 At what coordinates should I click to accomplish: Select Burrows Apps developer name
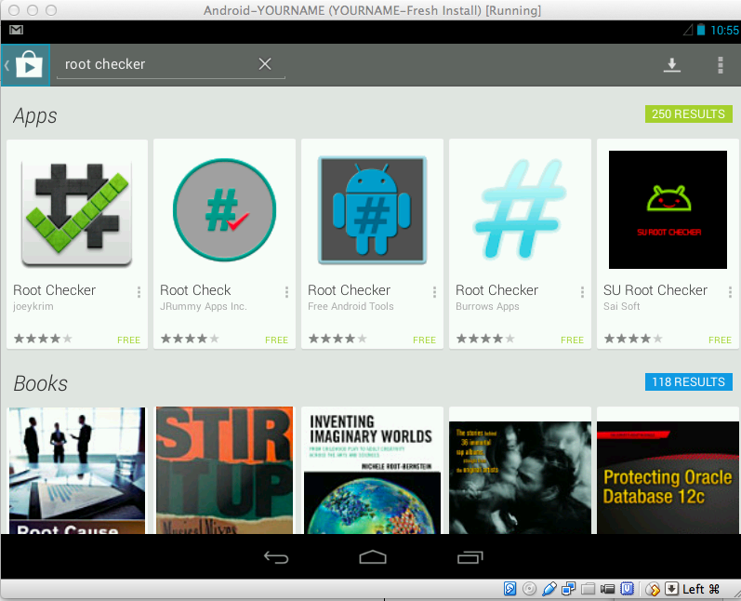[487, 306]
